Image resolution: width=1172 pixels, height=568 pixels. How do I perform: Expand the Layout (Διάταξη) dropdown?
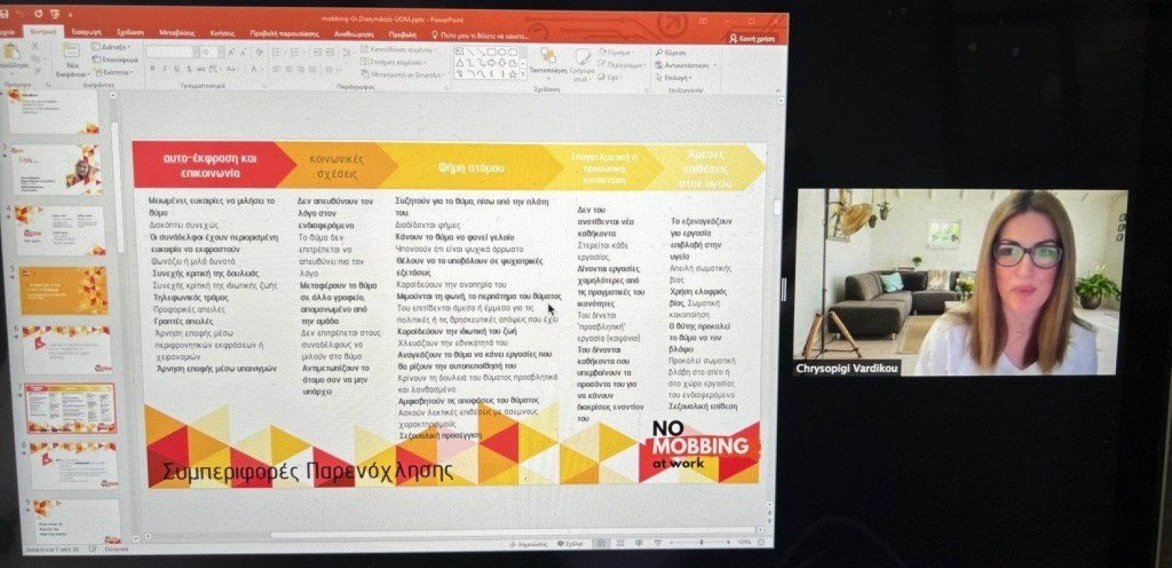pyautogui.click(x=112, y=48)
